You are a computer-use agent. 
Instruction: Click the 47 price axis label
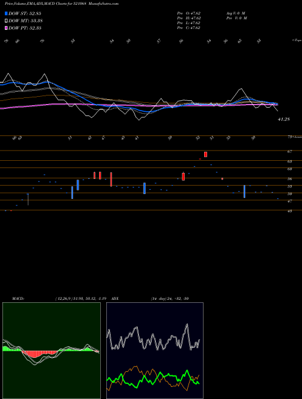click(289, 201)
